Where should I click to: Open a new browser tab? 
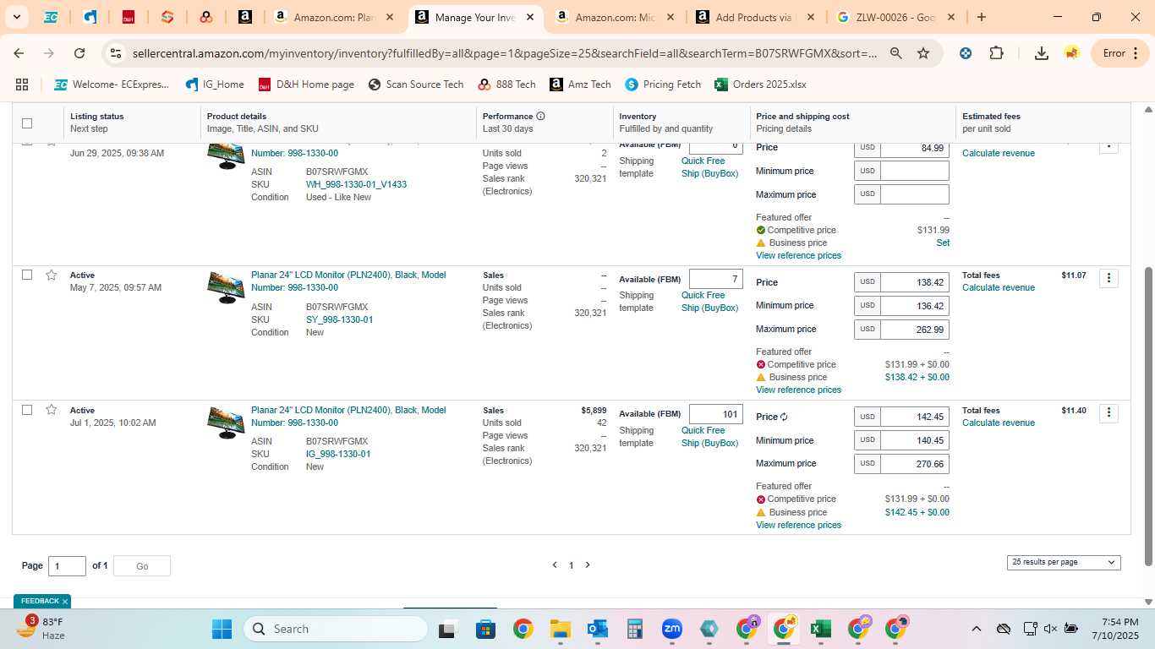(x=981, y=17)
